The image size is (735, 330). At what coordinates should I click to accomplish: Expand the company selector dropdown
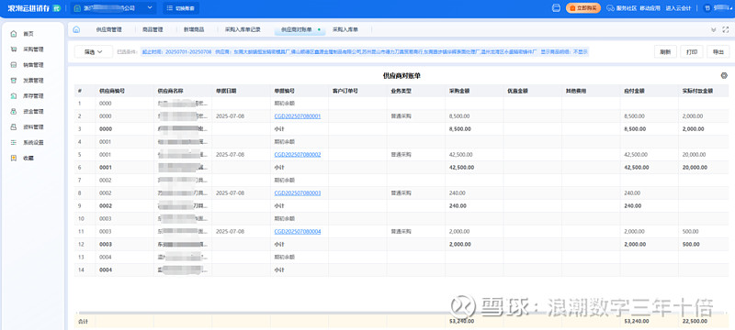click(x=150, y=8)
